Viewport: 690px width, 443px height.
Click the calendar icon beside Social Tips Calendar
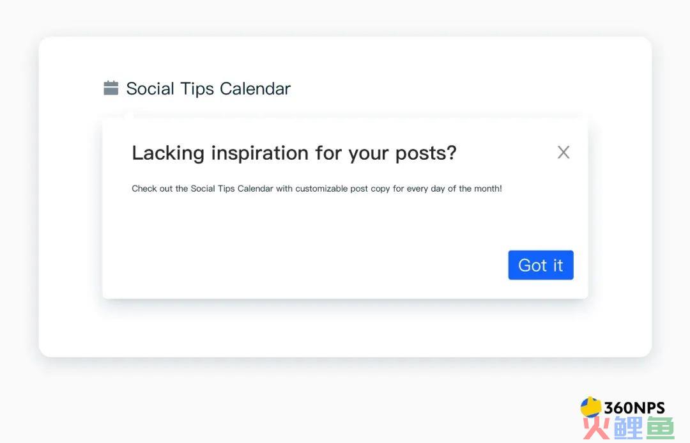pos(111,88)
